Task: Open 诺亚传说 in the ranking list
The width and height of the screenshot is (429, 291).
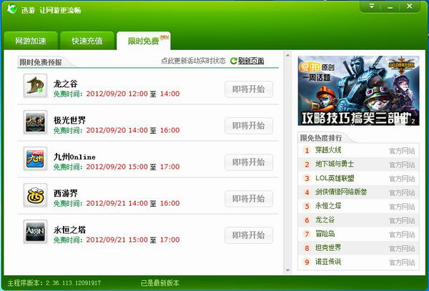Action: coord(328,262)
